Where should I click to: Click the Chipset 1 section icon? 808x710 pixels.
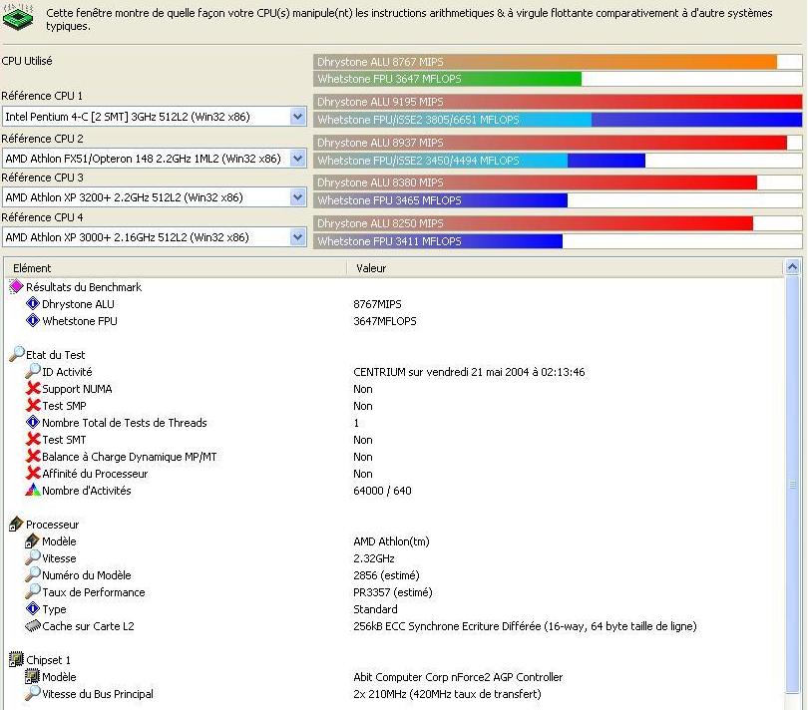pyautogui.click(x=17, y=659)
